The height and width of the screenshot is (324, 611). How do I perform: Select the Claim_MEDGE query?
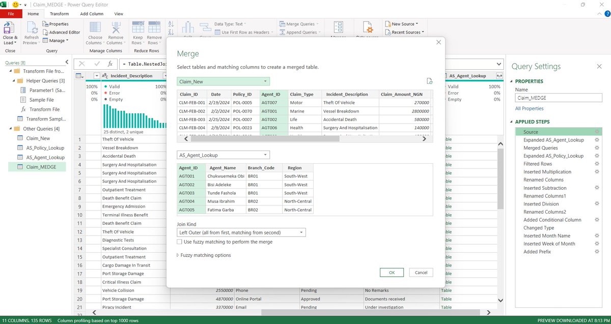[x=37, y=167]
